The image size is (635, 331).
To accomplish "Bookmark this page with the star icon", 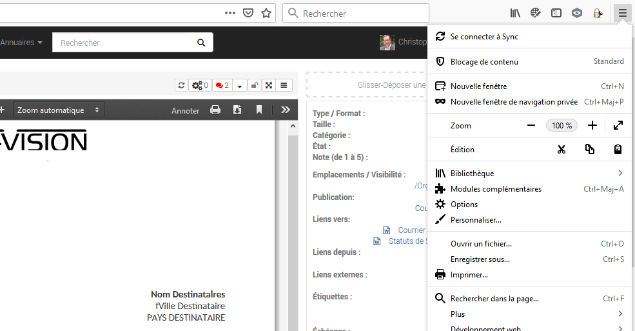I will (266, 13).
